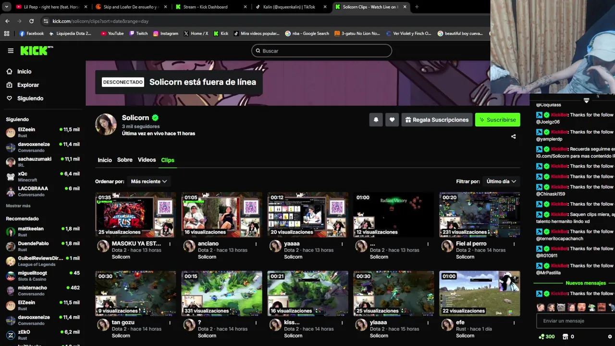Follow Solicorn with the heart button

pyautogui.click(x=392, y=120)
